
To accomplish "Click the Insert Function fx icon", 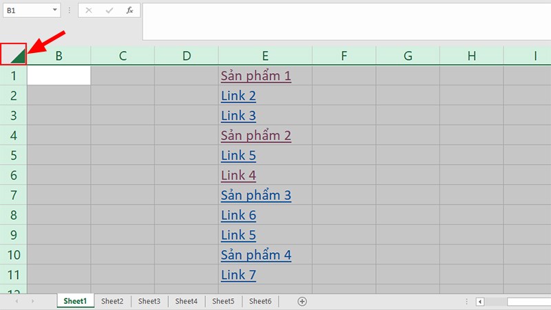I will 129,11.
